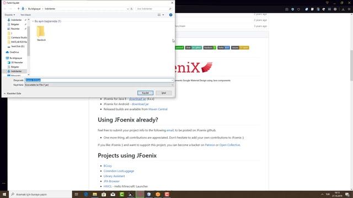Click the browser shield adblock icon
The height and width of the screenshot is (198, 353).
[292, 9]
